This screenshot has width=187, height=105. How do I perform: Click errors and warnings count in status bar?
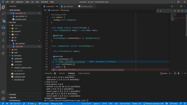(x=15, y=104)
